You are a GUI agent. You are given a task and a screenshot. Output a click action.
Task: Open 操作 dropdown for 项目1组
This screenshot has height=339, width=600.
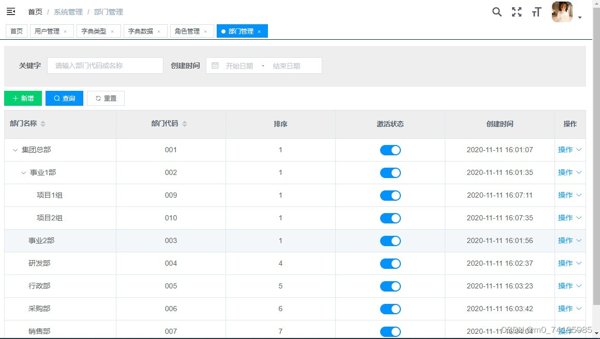coord(570,195)
